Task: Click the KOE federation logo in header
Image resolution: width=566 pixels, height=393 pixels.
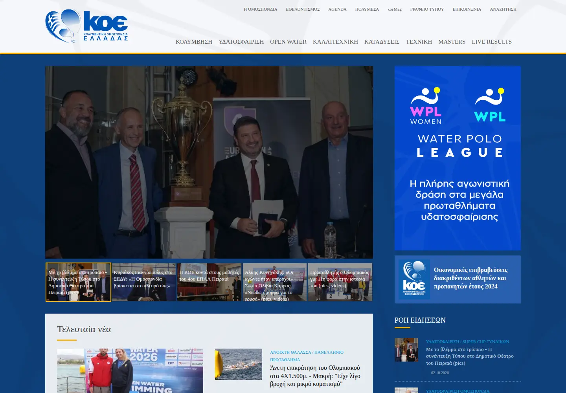Action: tap(86, 26)
